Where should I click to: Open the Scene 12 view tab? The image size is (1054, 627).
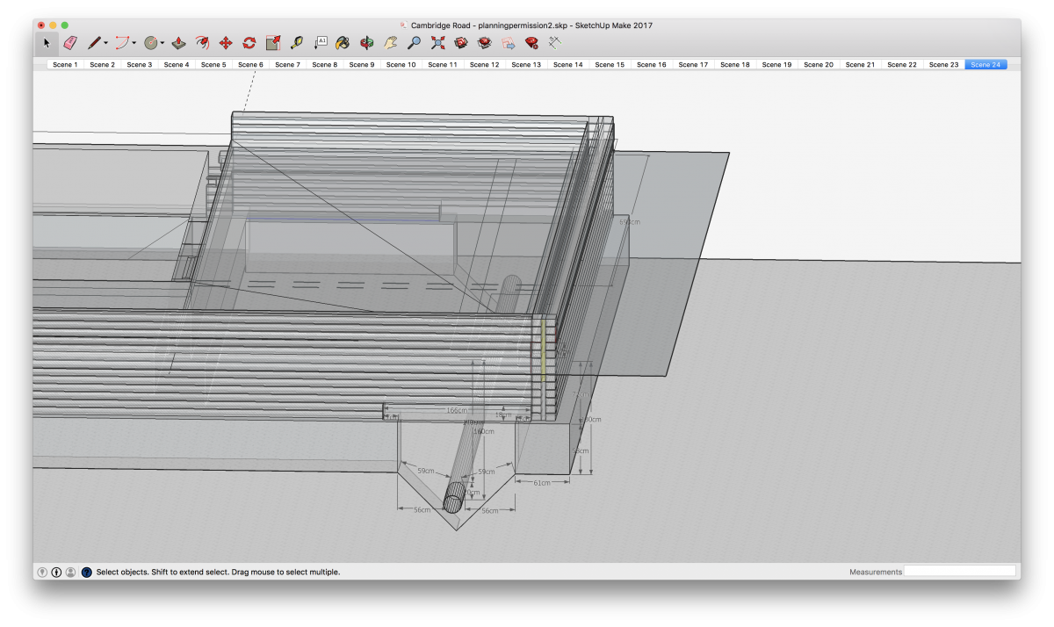[484, 63]
